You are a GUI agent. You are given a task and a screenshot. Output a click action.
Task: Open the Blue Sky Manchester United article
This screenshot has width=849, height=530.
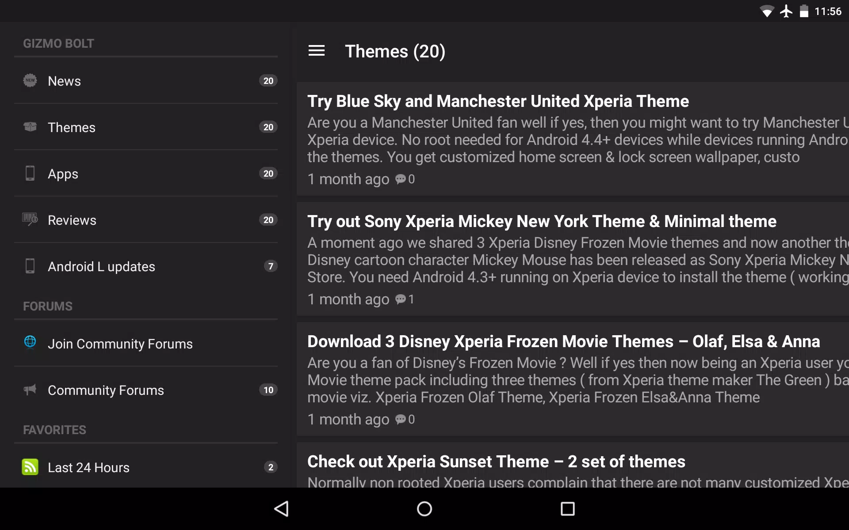coord(498,101)
